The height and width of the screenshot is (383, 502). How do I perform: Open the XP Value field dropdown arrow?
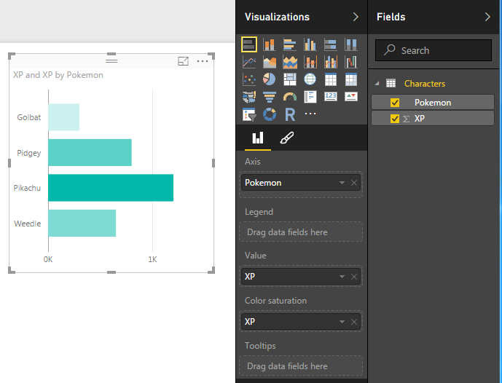[x=342, y=277]
